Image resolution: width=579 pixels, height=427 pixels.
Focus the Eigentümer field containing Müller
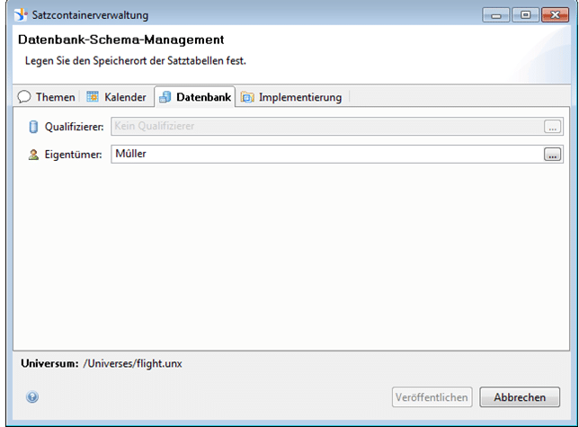(x=324, y=155)
